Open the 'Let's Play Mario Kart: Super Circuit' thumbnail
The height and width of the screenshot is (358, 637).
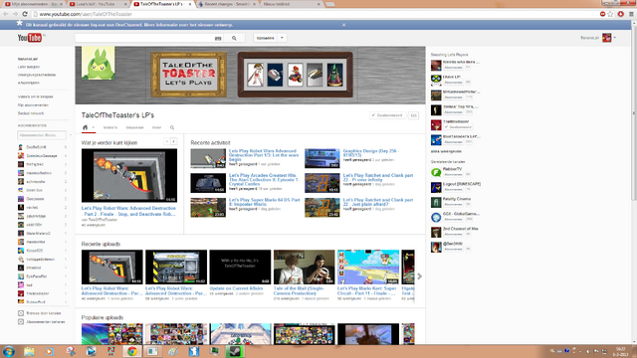368,268
